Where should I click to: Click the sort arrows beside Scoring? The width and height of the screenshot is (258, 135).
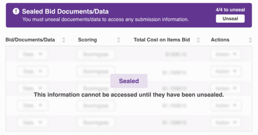(119, 40)
